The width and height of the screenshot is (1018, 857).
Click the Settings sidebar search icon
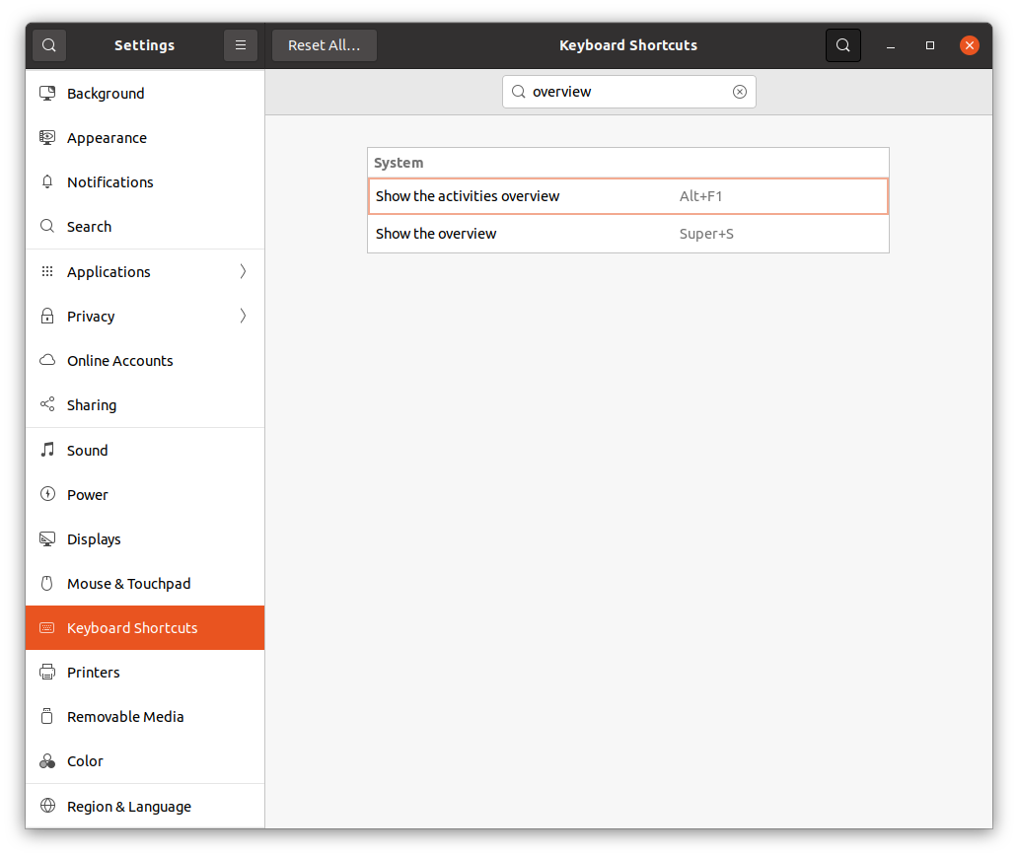click(49, 45)
